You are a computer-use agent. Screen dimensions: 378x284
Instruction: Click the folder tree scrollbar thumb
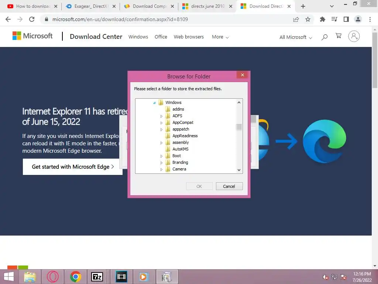pos(239,127)
